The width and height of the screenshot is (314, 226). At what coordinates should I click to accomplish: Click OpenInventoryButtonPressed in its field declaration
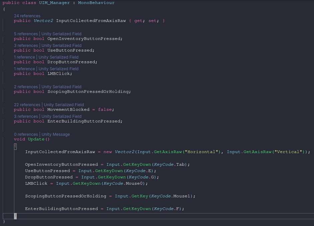click(x=84, y=38)
